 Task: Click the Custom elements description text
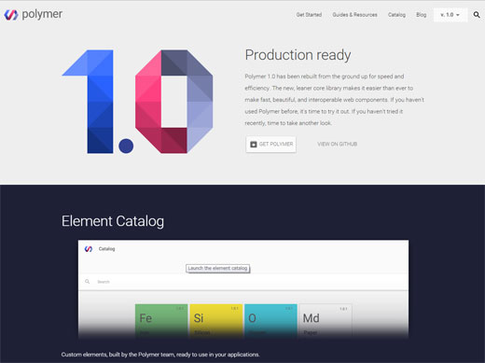(160, 355)
